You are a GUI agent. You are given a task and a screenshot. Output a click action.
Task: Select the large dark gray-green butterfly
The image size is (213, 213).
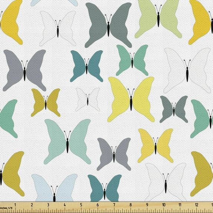click(108, 25)
